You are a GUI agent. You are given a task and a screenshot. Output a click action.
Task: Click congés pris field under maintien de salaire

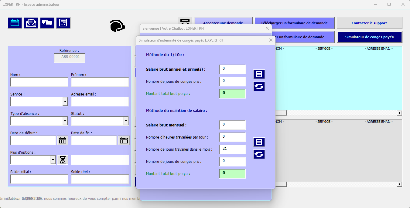pos(232,162)
